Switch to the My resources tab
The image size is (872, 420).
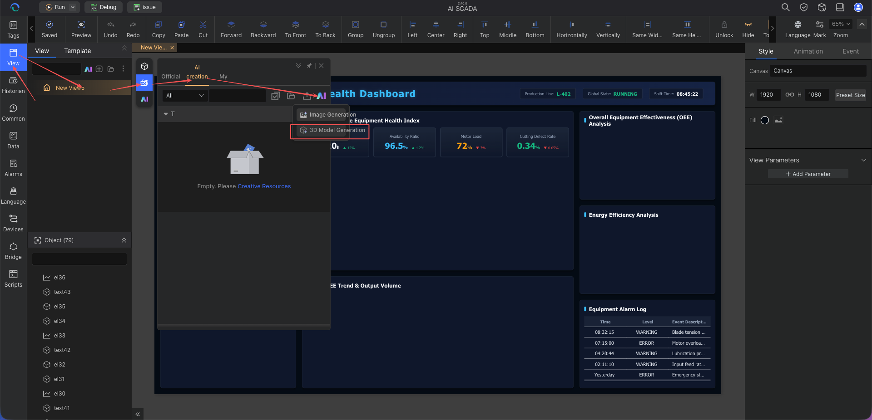click(x=223, y=77)
